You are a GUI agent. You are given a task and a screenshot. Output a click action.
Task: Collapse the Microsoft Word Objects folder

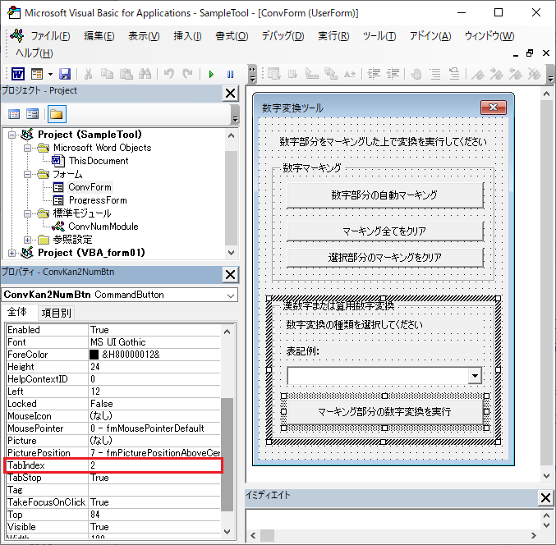tap(28, 148)
